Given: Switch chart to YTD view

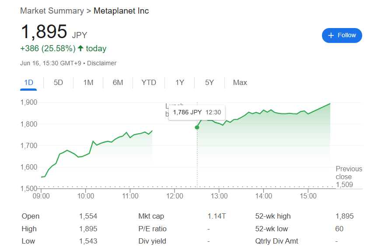Looking at the screenshot, I should coord(149,82).
